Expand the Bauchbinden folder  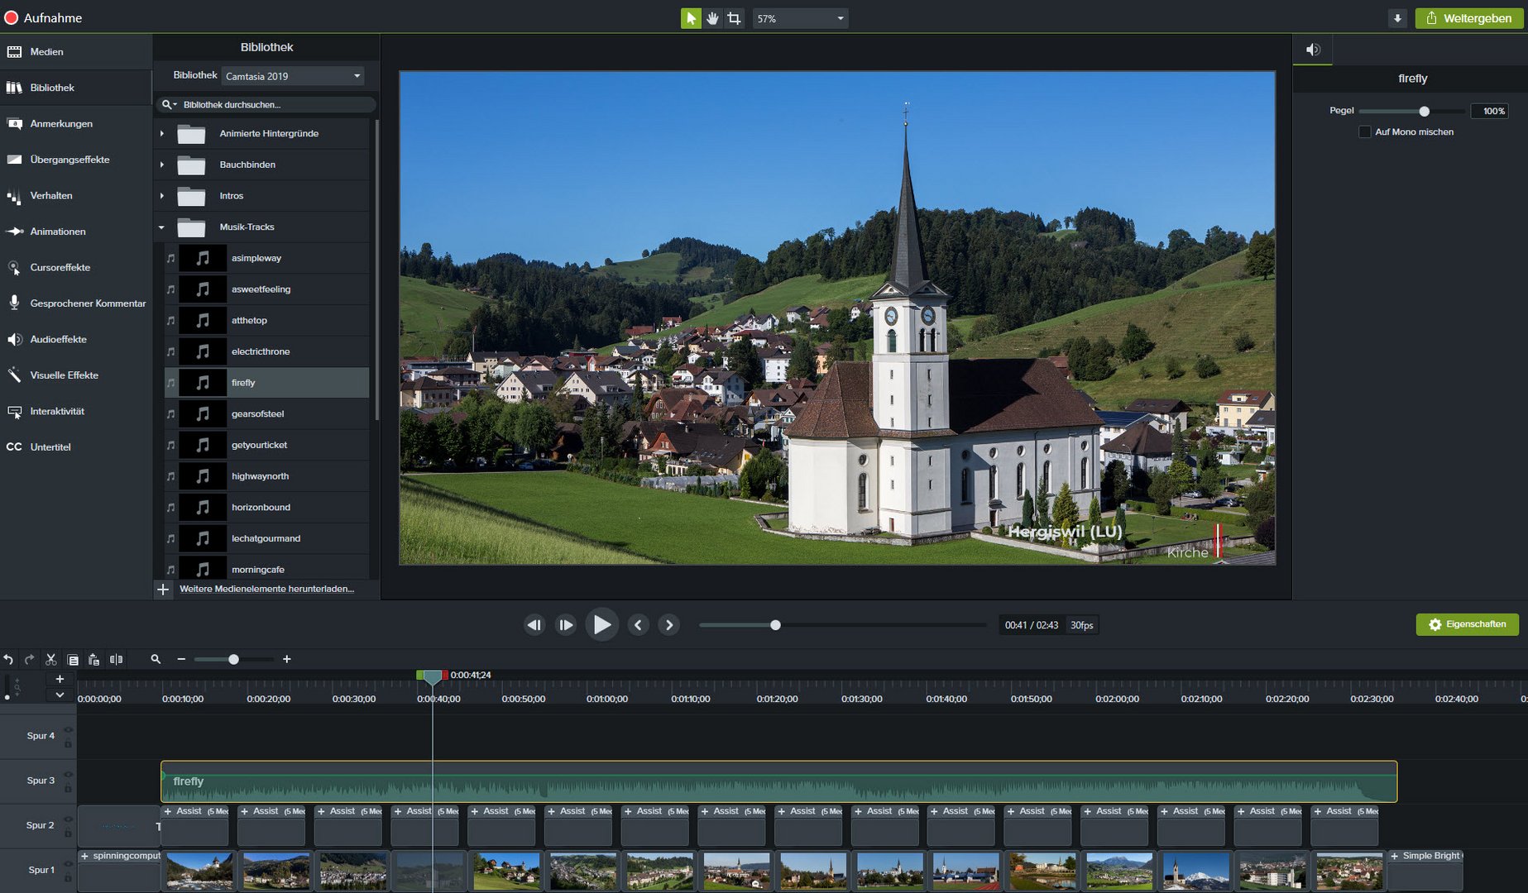click(162, 165)
